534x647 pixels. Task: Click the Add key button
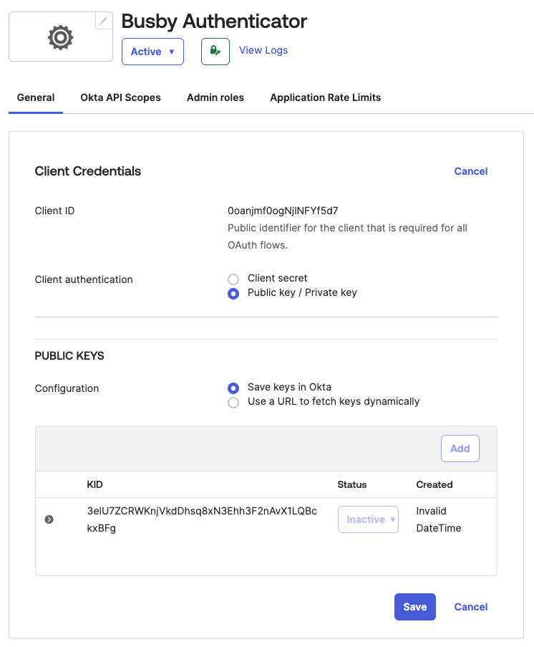point(460,449)
